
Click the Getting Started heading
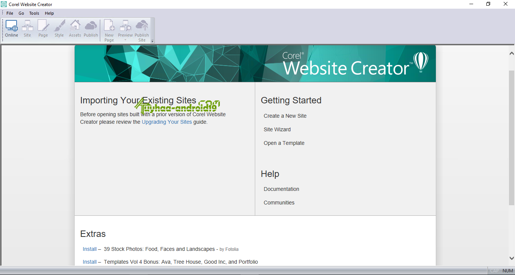[291, 100]
